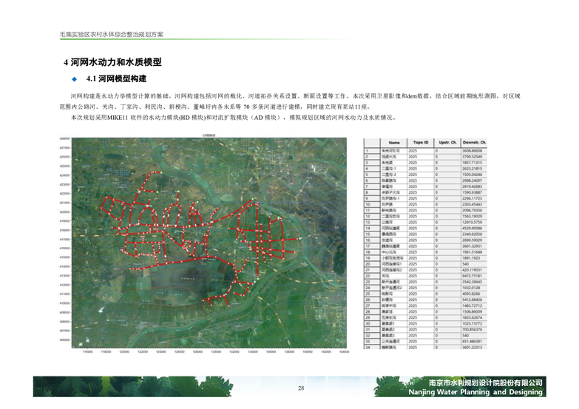
Task: Select the "Name" column header
Action: click(x=394, y=142)
